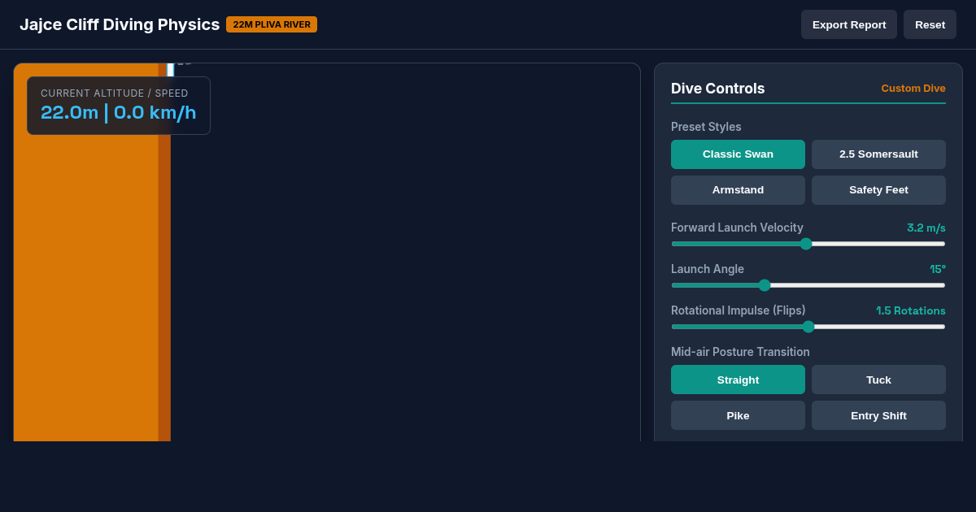Set mid-air posture to Straight
976x512 pixels.
(738, 380)
